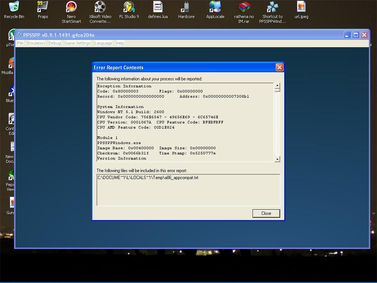Launch FL Studio 9 shortcut

[129, 7]
